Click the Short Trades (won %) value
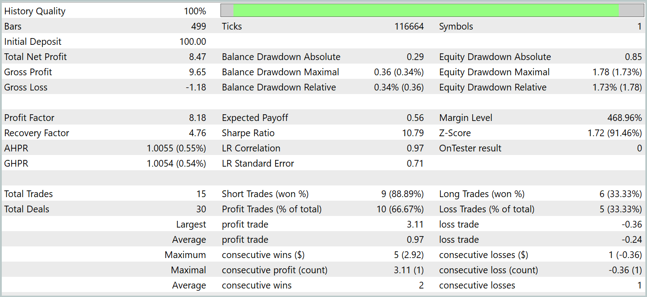Screen dimensions: 647x297 coord(402,194)
